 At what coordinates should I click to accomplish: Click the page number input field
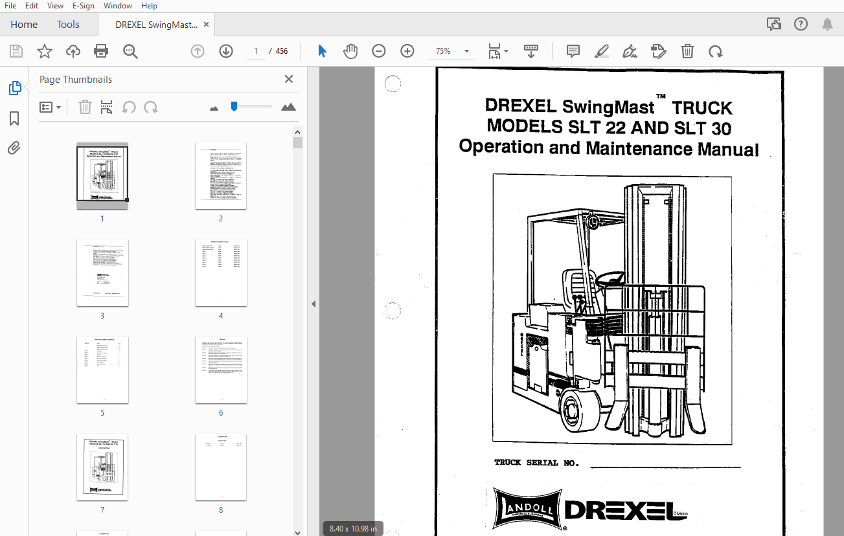click(x=255, y=51)
